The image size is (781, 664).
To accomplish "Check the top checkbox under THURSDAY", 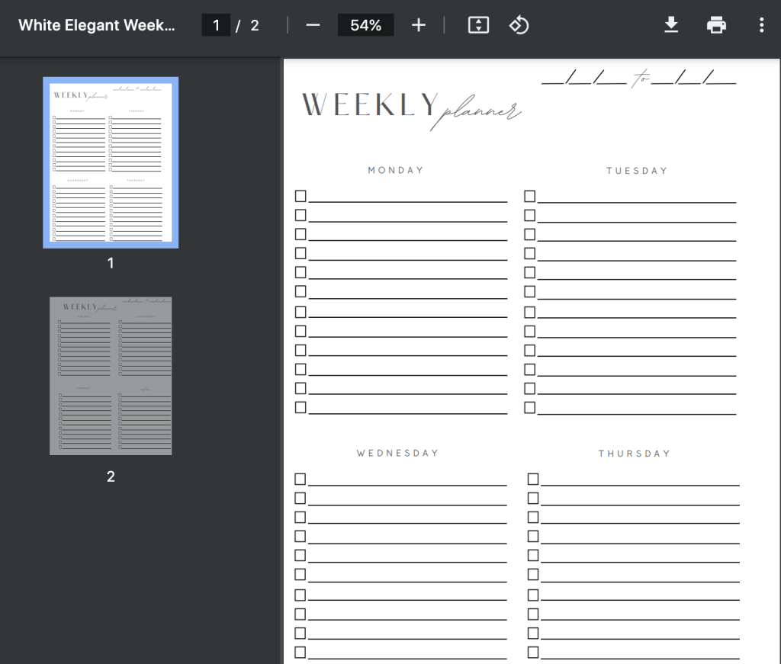I will coord(532,479).
